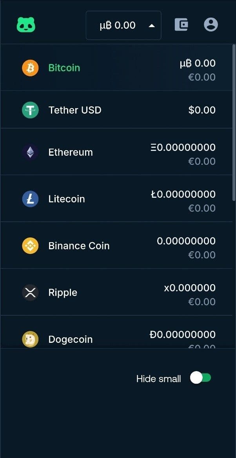Click the dropdown arrow beside µ₿ 0.00
This screenshot has width=236, height=458.
pyautogui.click(x=152, y=26)
